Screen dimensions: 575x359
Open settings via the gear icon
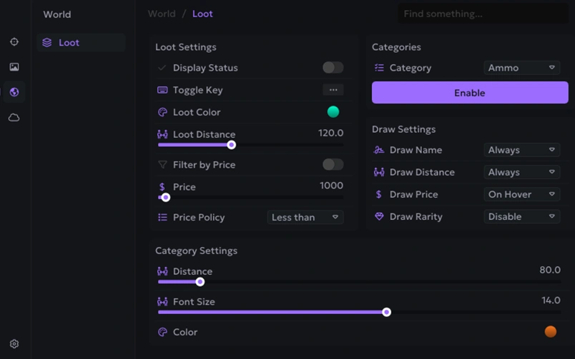pyautogui.click(x=14, y=344)
